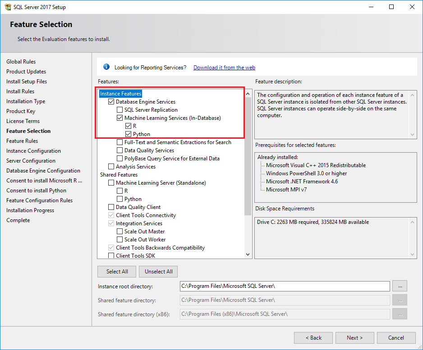423x350 pixels.
Task: Click the Shared feature directory field
Action: tap(285, 300)
